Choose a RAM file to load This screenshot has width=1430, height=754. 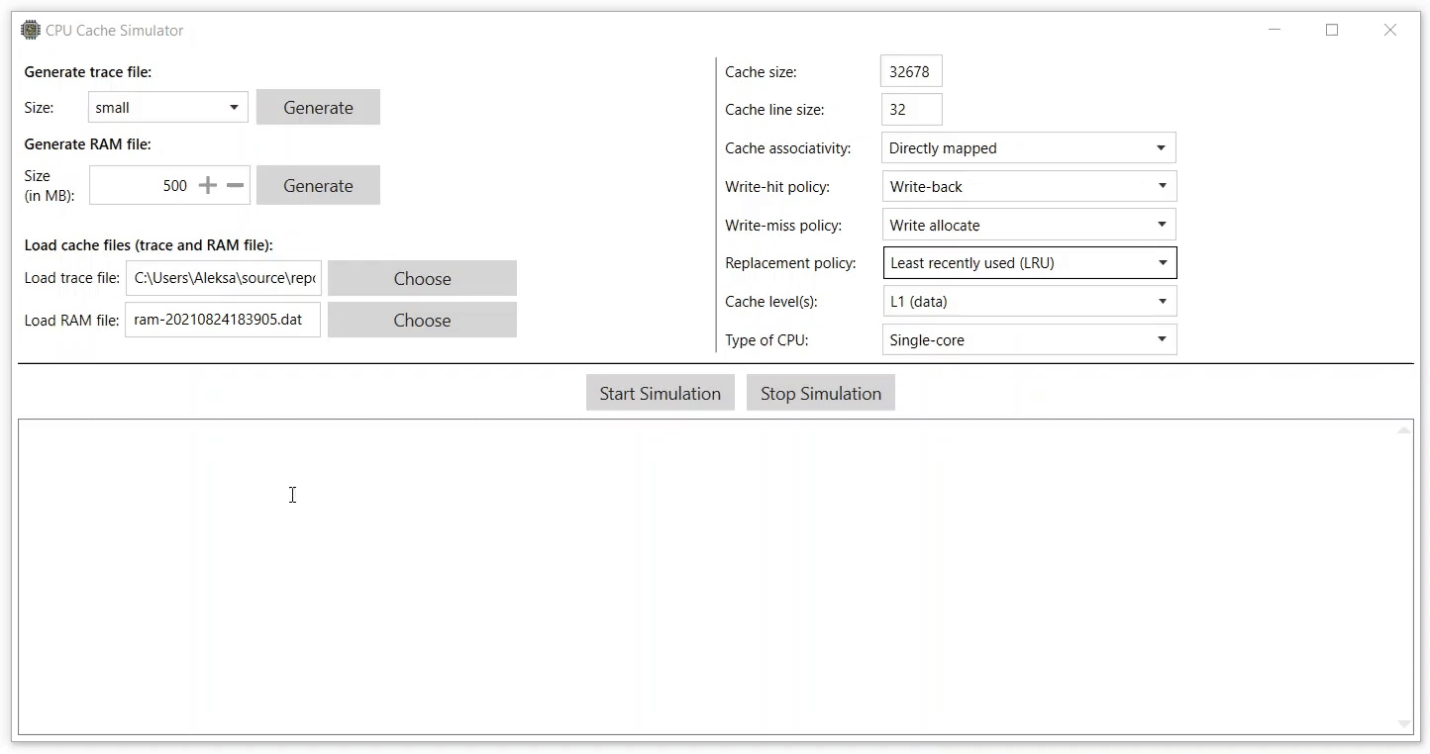point(422,320)
